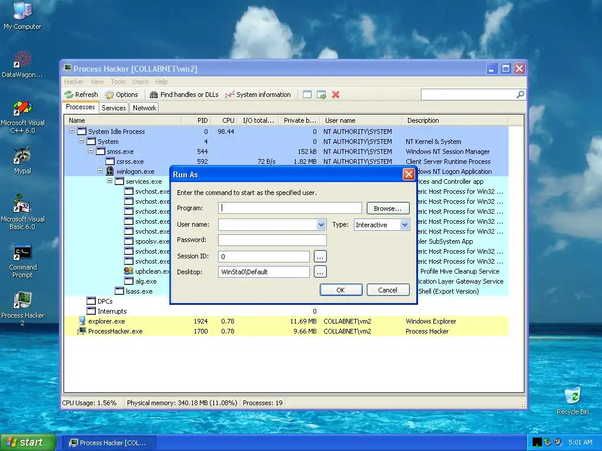This screenshot has height=451, width=602.
Task: Open Options from the toolbar
Action: (121, 95)
